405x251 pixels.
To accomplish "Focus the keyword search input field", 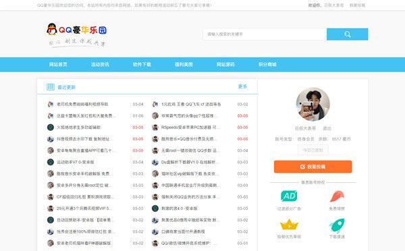I will (265, 34).
